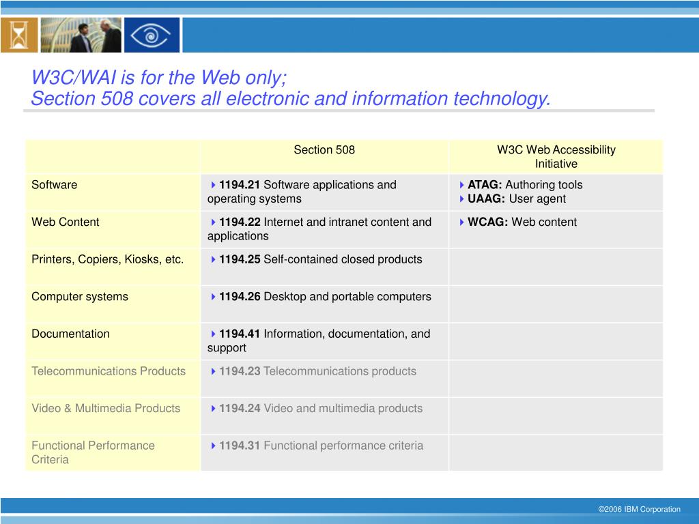Screen dimensions: 699x524
Task: Click arrow bullet before 1194.31
Action: (213, 446)
